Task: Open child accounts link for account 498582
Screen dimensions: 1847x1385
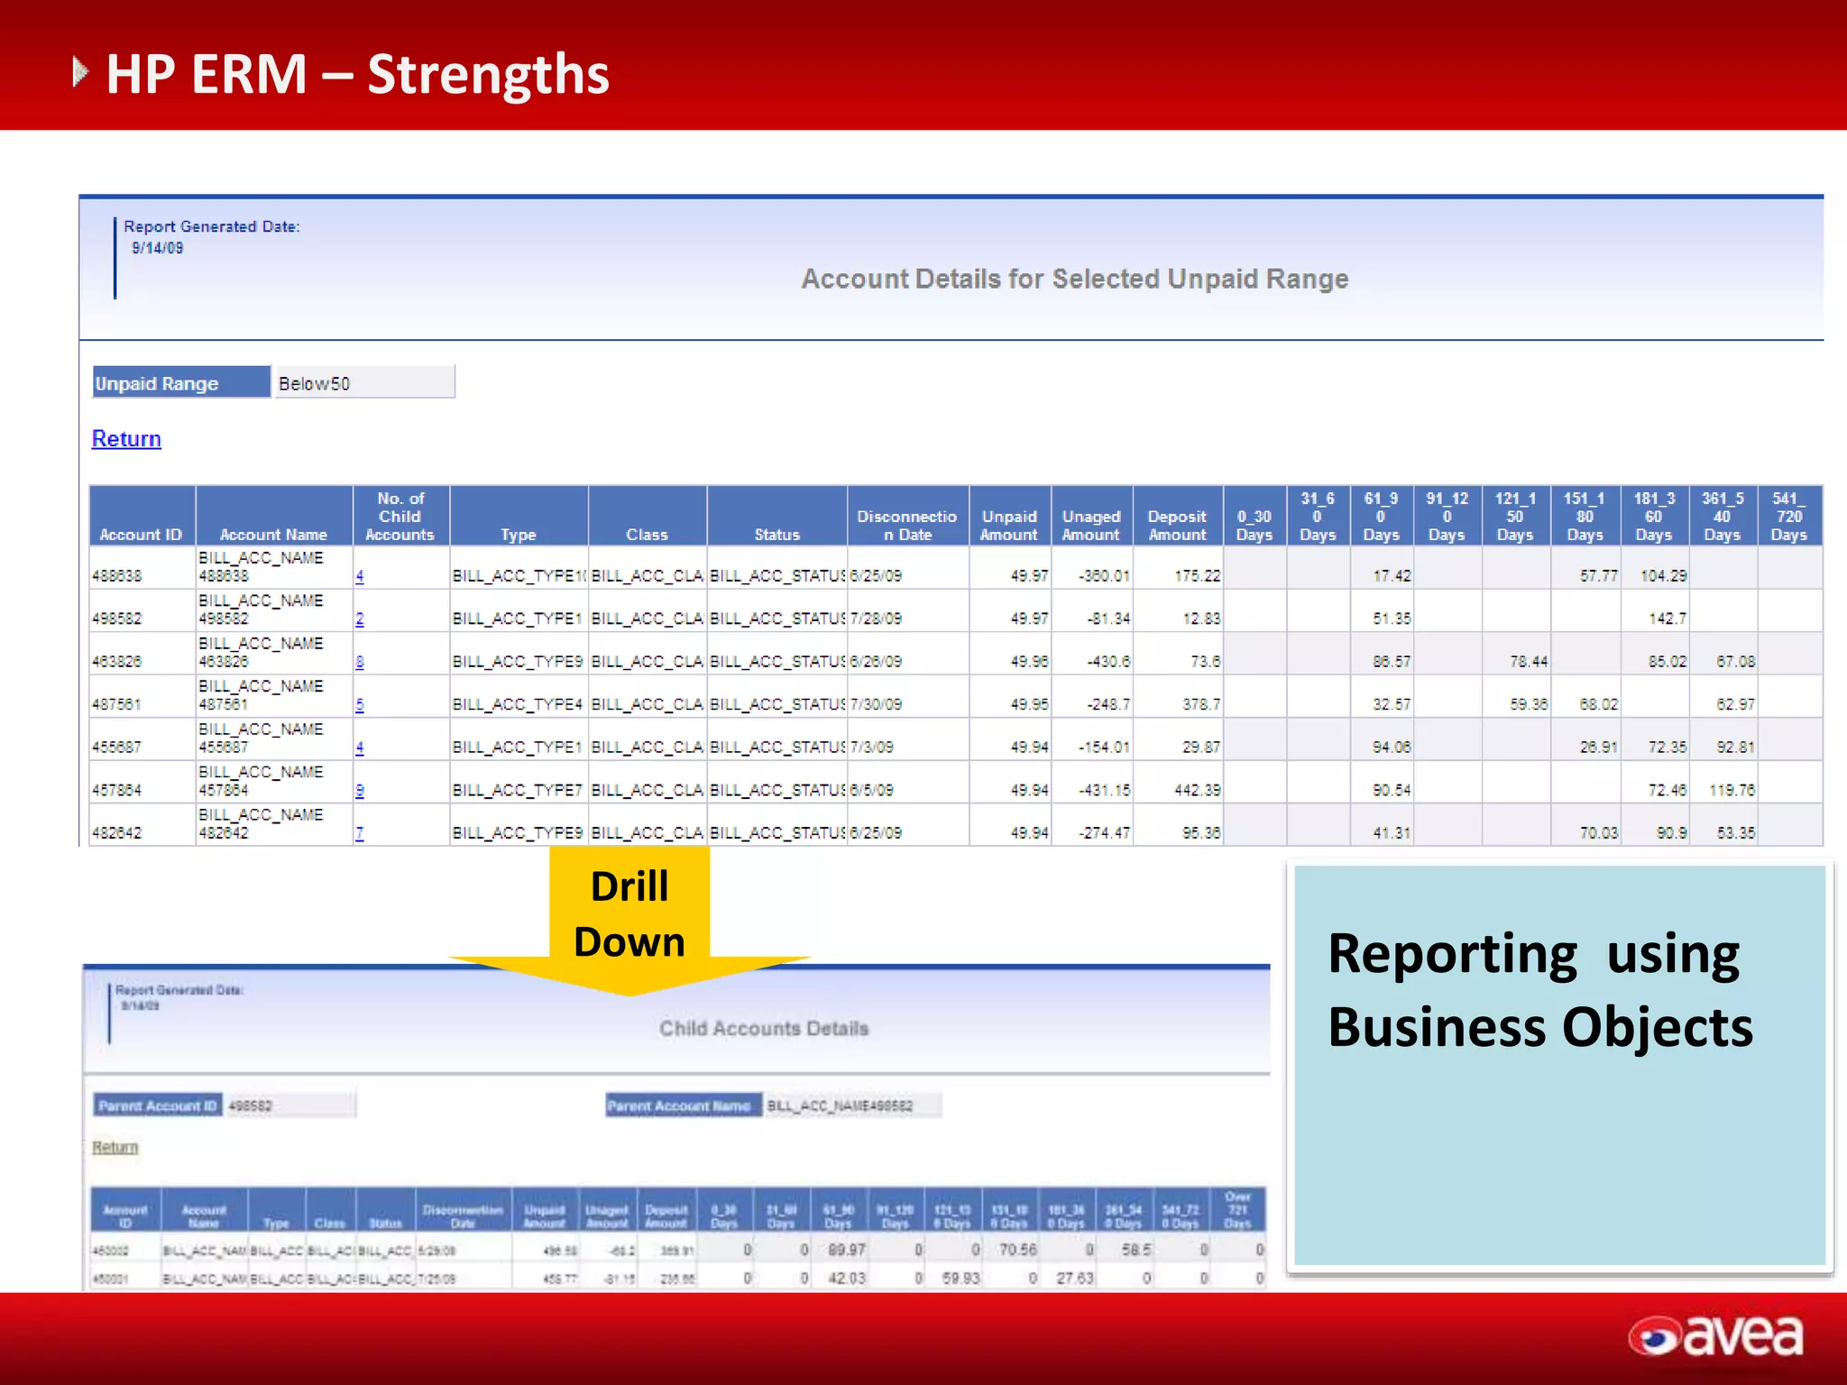Action: pos(359,619)
